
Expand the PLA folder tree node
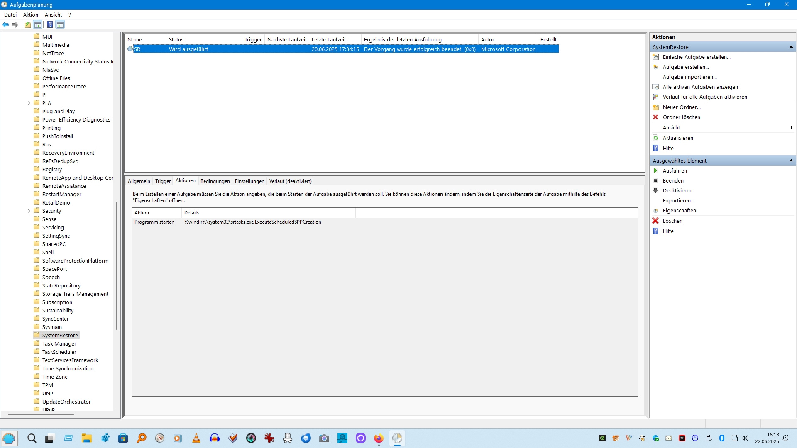click(29, 103)
